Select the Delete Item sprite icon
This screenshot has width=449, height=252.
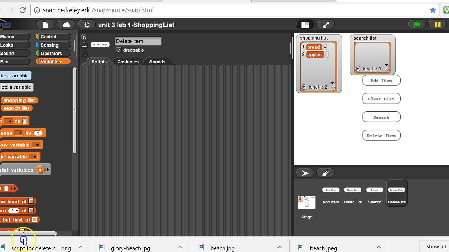coord(396,193)
